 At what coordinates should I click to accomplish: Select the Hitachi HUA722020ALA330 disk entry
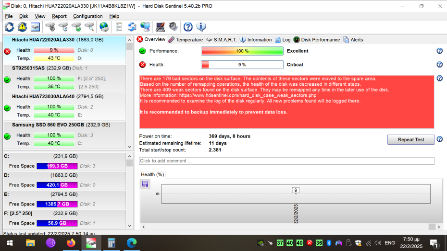coord(64,50)
